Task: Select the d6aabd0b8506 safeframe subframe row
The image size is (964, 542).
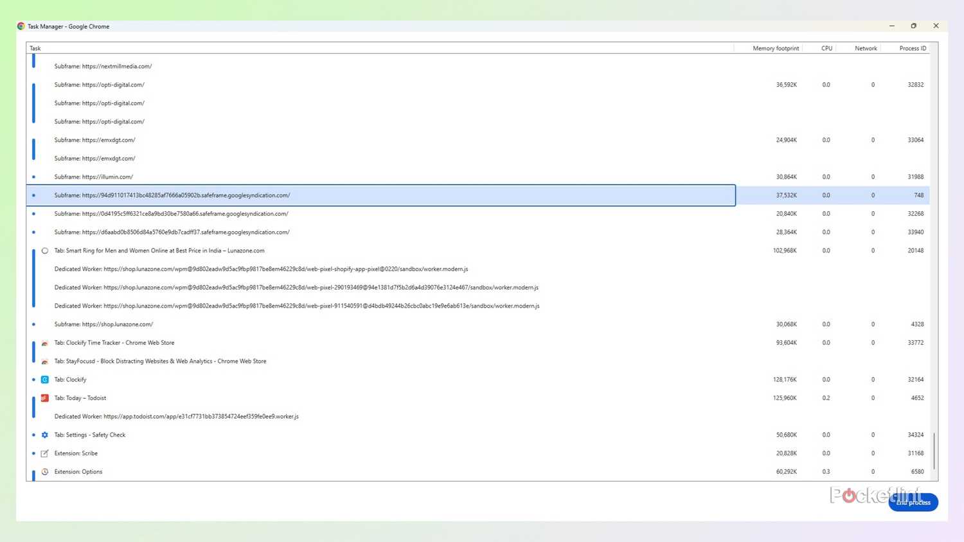Action: 478,232
